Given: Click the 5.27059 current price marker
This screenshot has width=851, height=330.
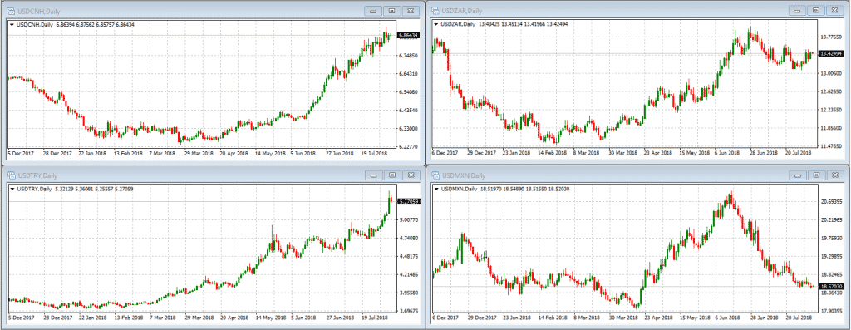Looking at the screenshot, I should pyautogui.click(x=408, y=202).
